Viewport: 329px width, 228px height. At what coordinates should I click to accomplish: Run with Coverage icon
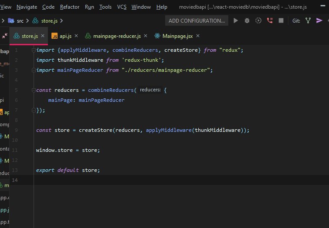point(258,20)
